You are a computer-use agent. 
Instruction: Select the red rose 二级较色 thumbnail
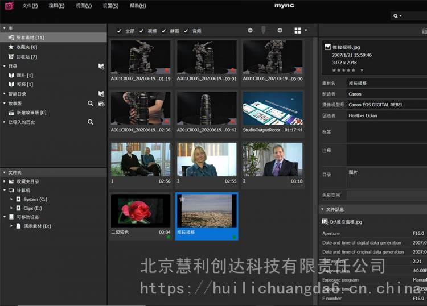click(140, 210)
